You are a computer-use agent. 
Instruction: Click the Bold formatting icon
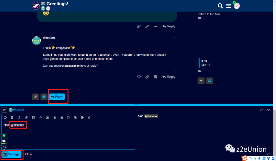[x=12, y=118]
